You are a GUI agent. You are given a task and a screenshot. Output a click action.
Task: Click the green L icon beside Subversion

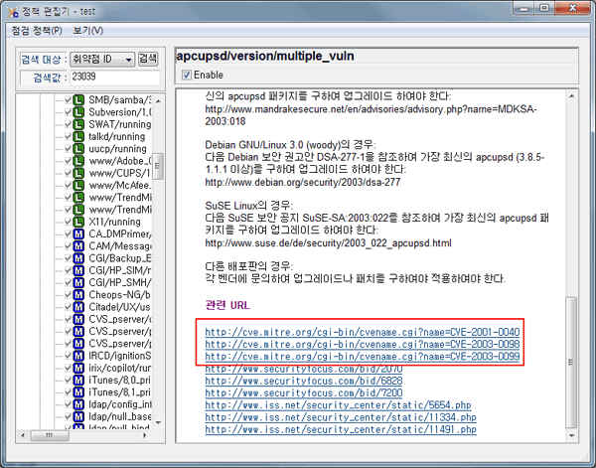(x=78, y=112)
